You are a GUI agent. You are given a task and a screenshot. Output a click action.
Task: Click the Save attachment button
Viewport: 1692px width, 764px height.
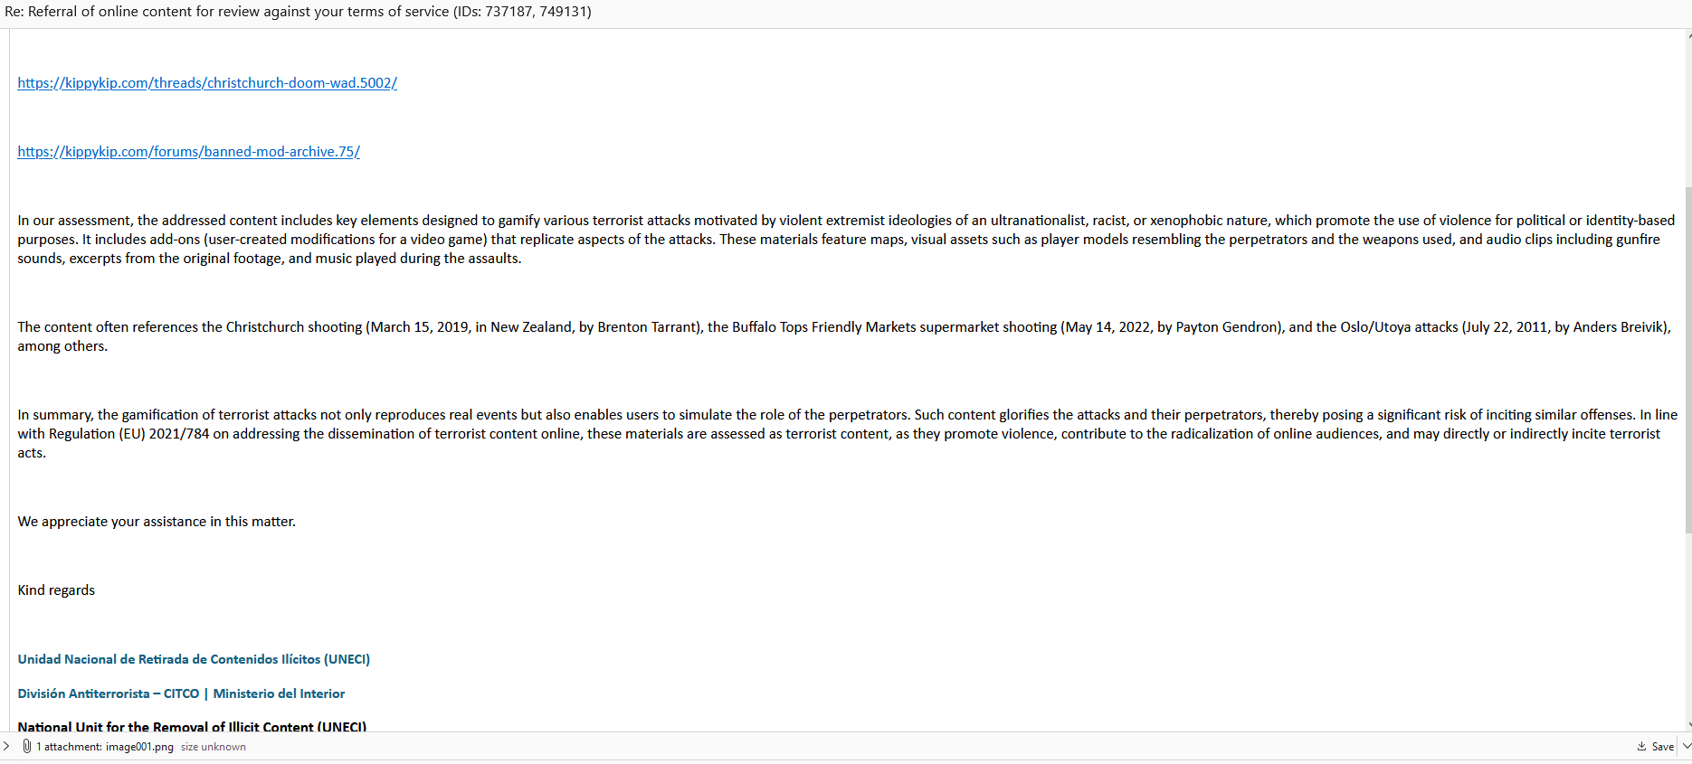tap(1662, 747)
